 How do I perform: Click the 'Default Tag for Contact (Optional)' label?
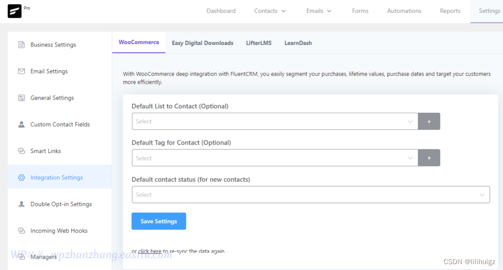click(x=181, y=143)
